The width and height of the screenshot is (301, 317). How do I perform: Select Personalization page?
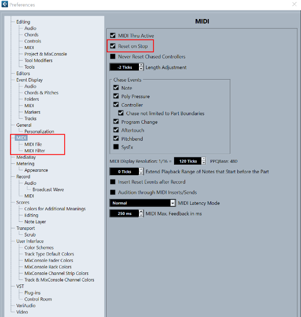39,131
